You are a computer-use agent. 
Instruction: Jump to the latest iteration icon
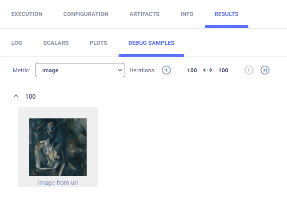[265, 70]
